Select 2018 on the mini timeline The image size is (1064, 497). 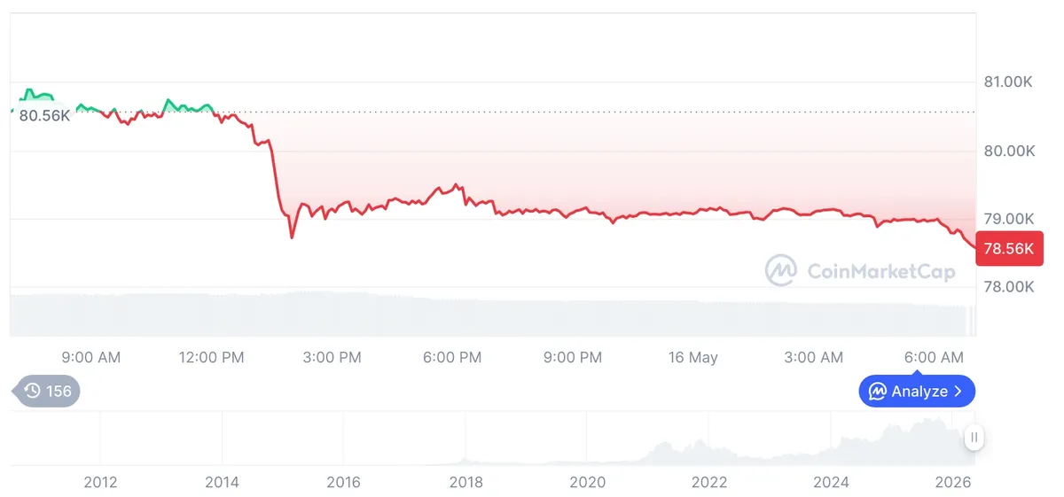pyautogui.click(x=465, y=482)
